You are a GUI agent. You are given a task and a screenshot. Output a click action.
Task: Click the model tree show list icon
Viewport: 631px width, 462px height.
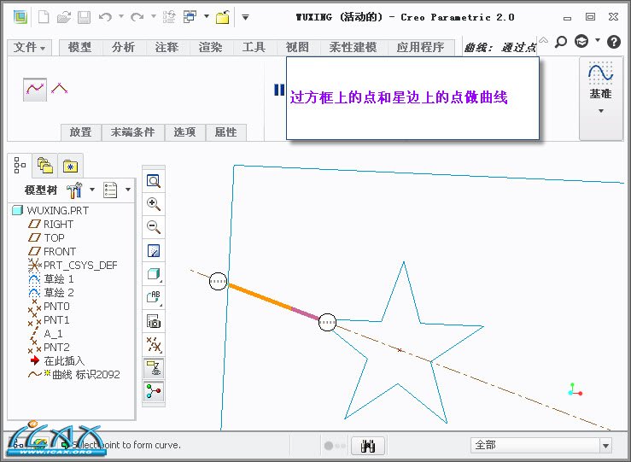[110, 190]
